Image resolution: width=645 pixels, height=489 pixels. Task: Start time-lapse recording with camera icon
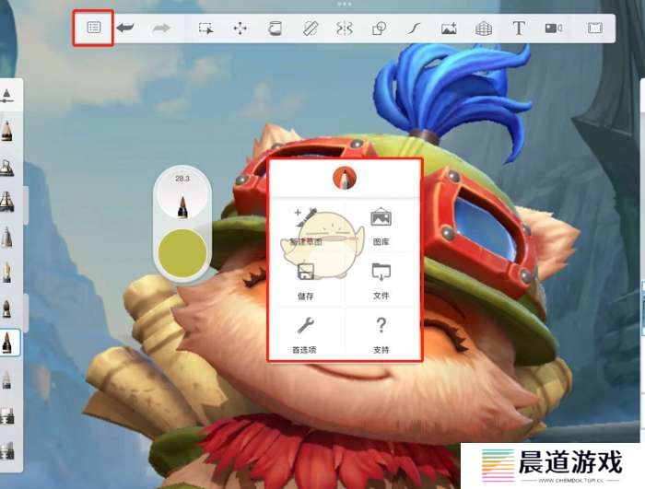(x=554, y=28)
